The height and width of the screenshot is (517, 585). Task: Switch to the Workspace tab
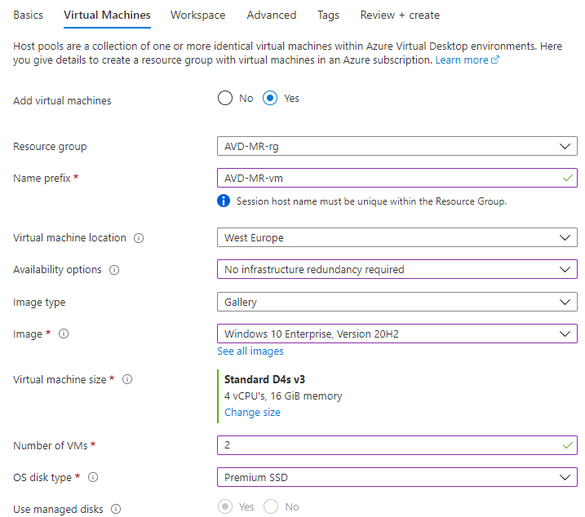[x=197, y=15]
